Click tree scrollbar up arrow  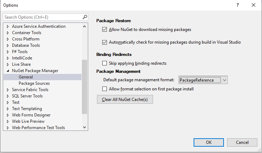(x=84, y=26)
